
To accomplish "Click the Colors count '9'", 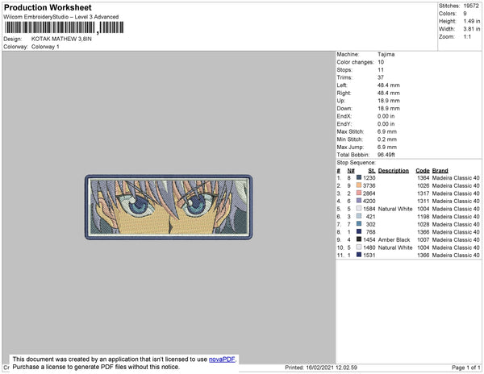I will [x=465, y=14].
